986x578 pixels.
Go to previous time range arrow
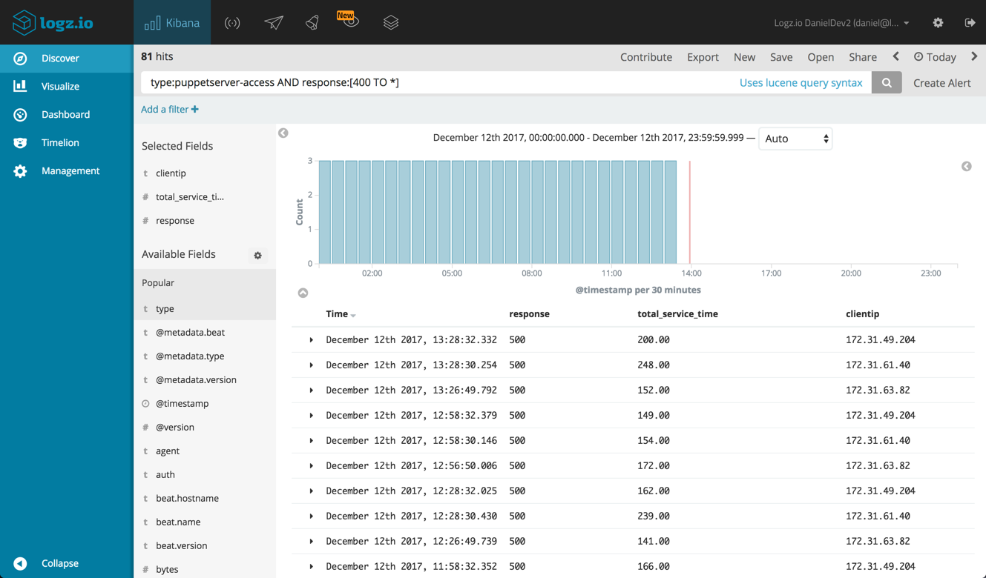tap(896, 56)
